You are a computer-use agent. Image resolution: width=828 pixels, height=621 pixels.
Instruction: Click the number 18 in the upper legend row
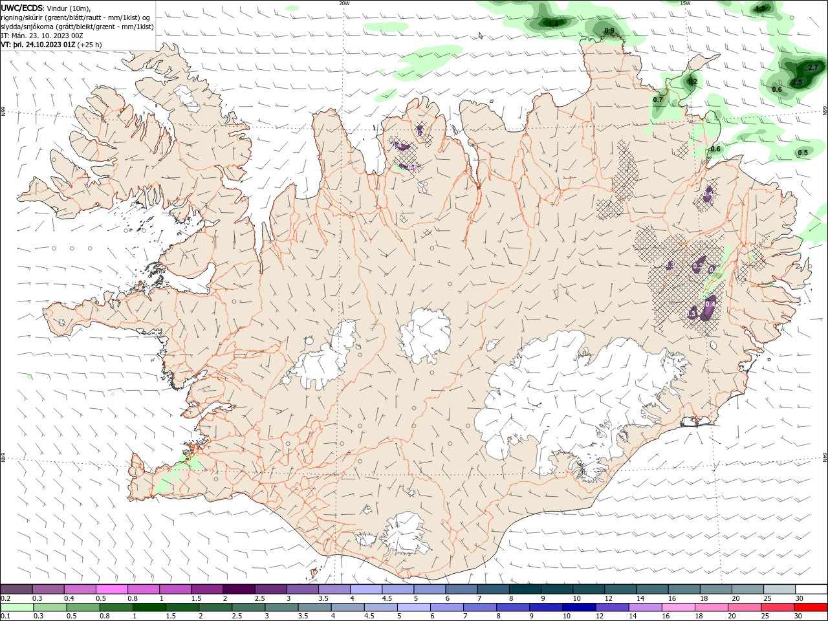703,598
